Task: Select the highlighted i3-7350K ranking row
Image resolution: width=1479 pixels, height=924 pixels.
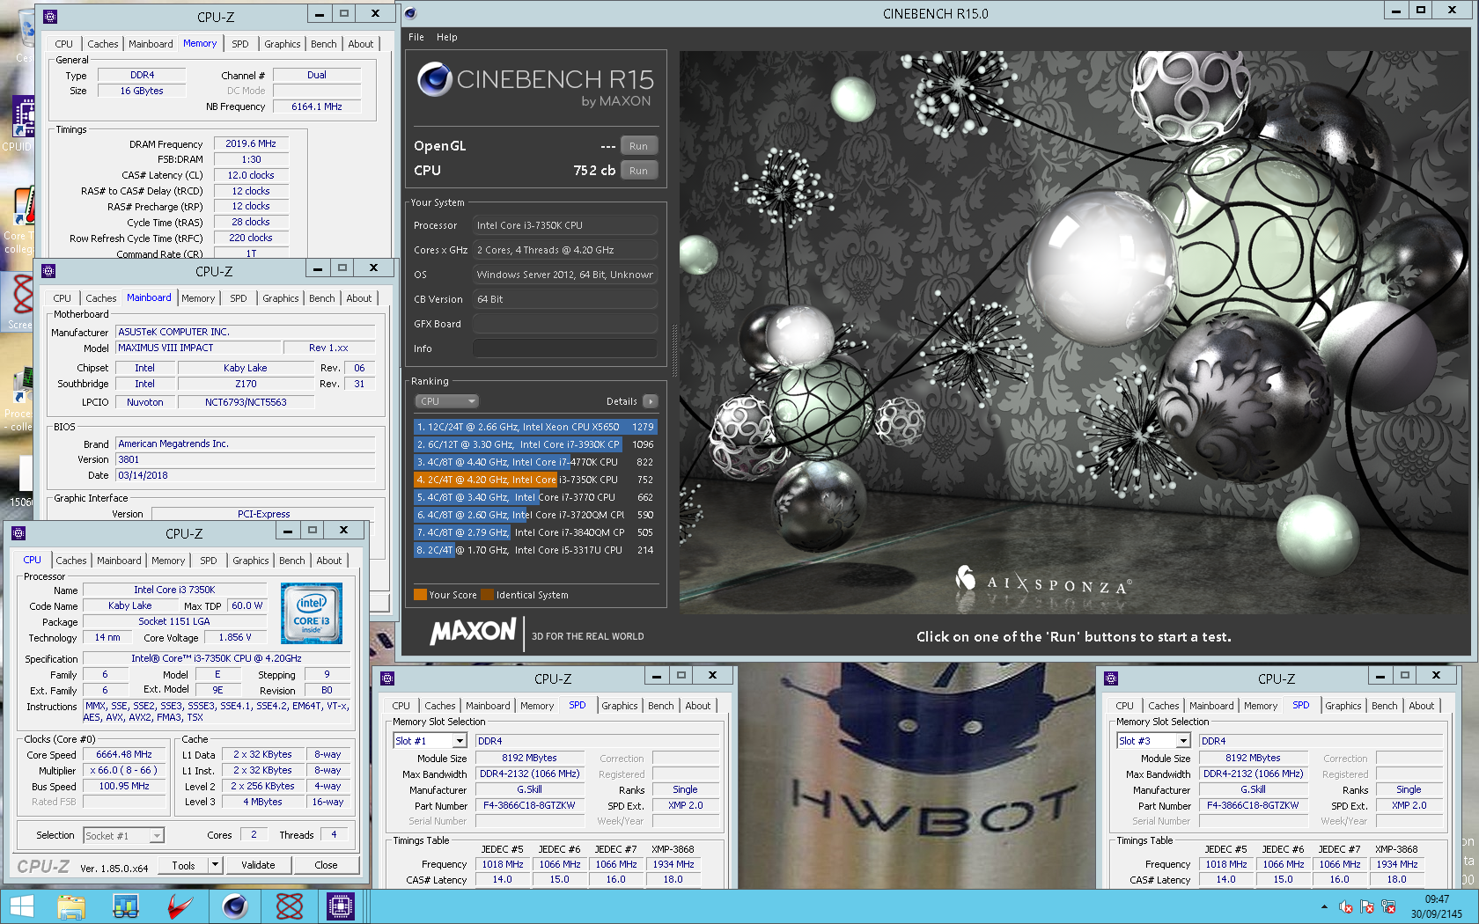Action: [535, 480]
